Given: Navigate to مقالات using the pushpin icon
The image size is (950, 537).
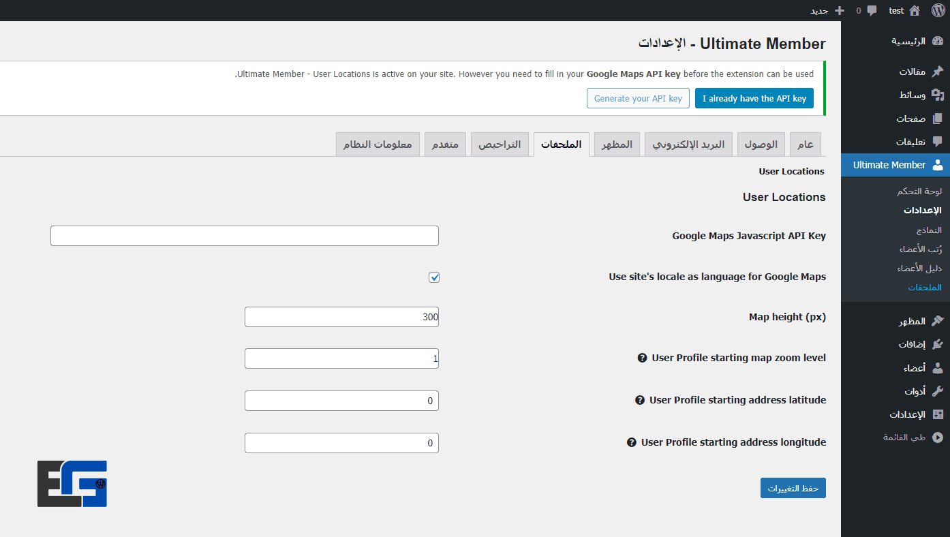Looking at the screenshot, I should tap(938, 71).
